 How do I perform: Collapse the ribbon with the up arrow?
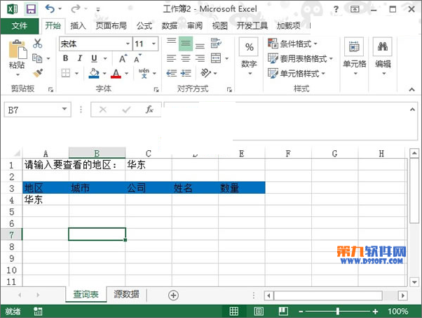(411, 89)
